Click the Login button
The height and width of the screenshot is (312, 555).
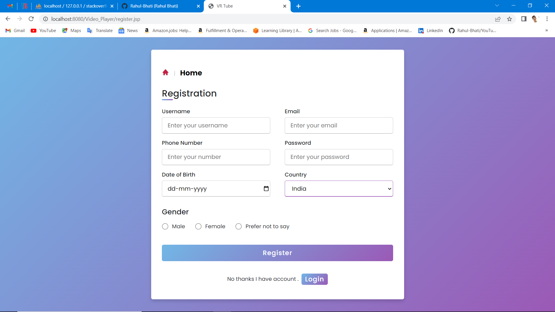(314, 279)
